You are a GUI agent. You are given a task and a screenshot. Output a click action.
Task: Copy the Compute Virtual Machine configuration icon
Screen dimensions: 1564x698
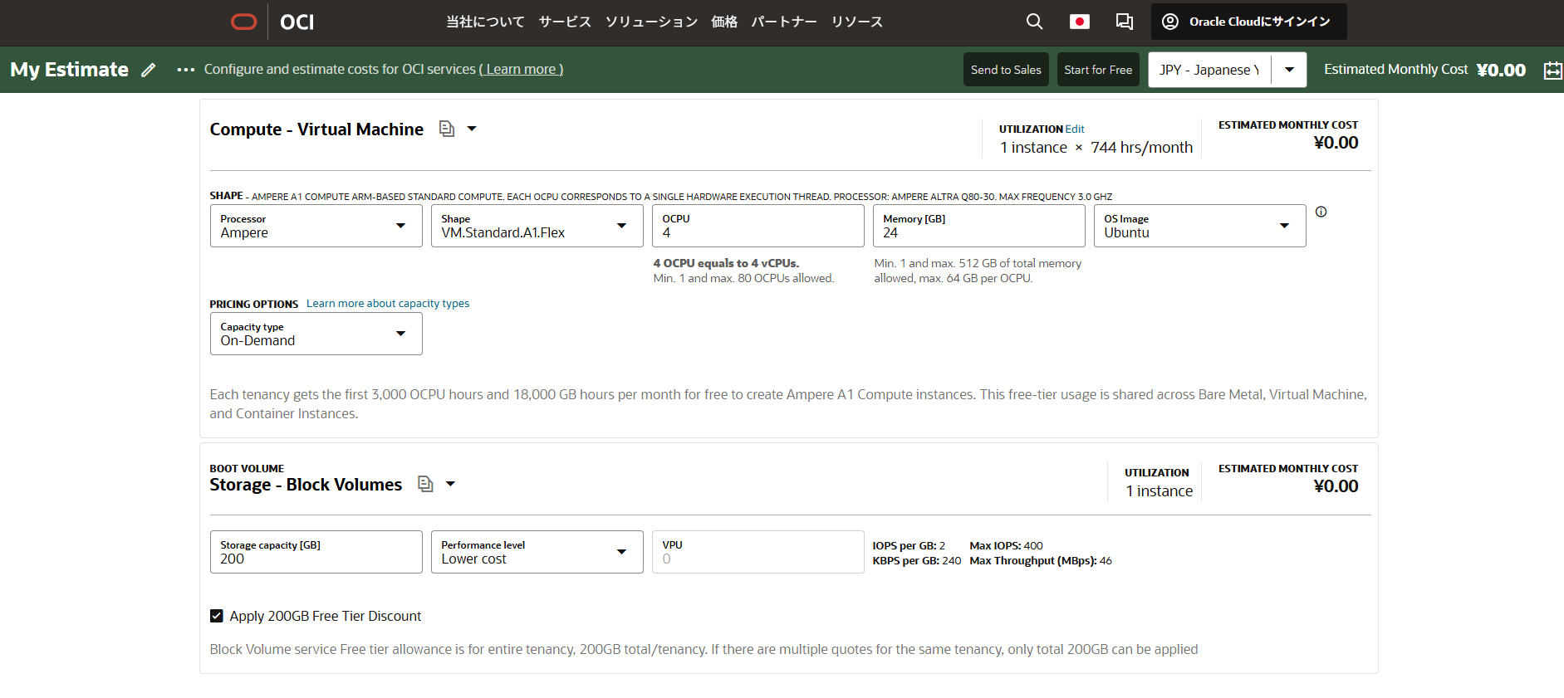pyautogui.click(x=447, y=129)
